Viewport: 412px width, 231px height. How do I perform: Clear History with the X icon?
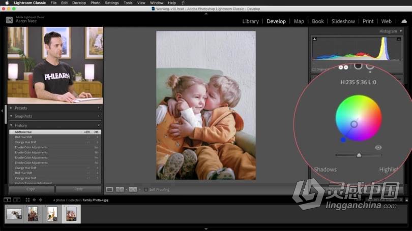click(x=99, y=125)
